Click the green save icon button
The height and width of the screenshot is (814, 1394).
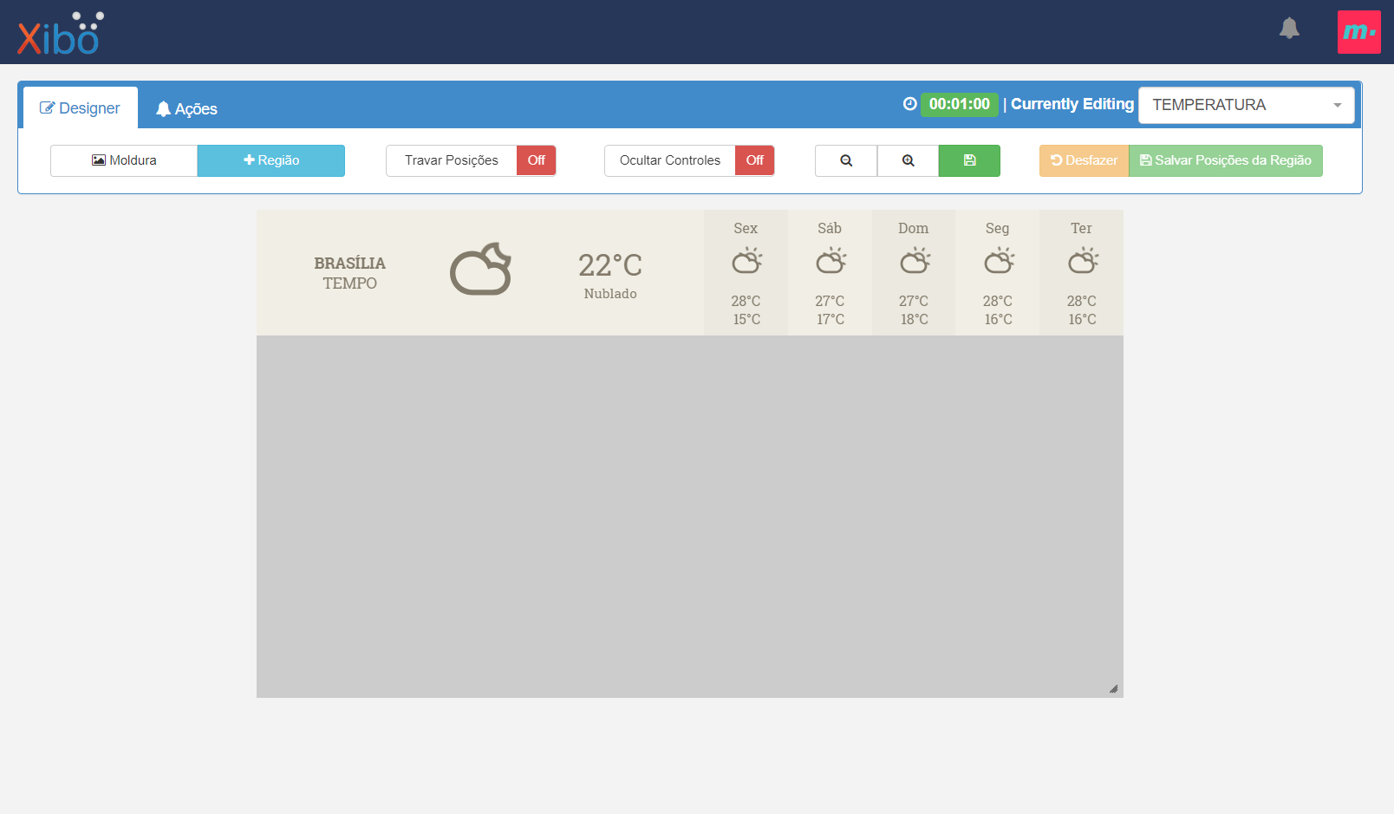tap(969, 160)
